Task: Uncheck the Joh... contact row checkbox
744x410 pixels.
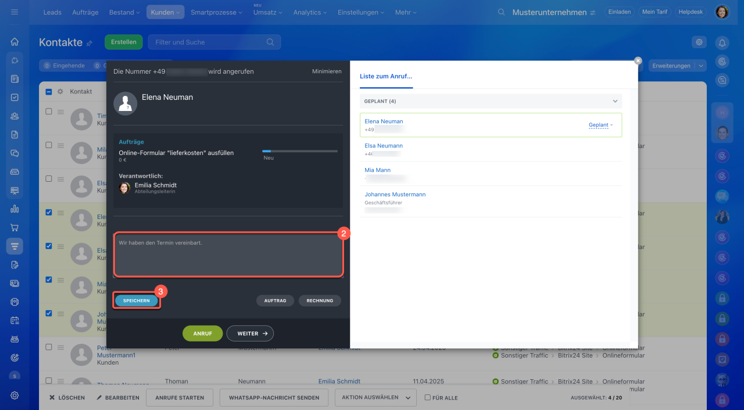Action: coord(49,314)
